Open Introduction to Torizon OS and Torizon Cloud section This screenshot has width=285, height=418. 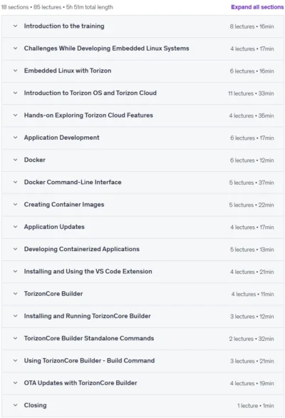tap(142, 93)
